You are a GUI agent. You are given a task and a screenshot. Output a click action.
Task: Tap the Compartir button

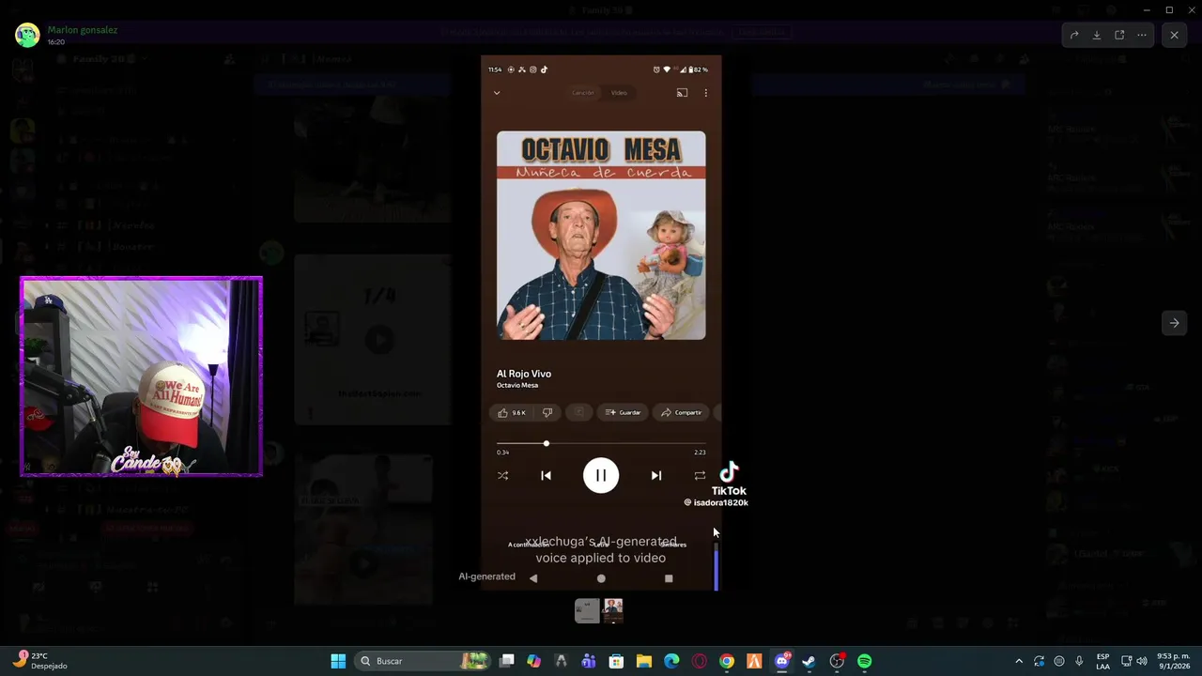point(682,412)
